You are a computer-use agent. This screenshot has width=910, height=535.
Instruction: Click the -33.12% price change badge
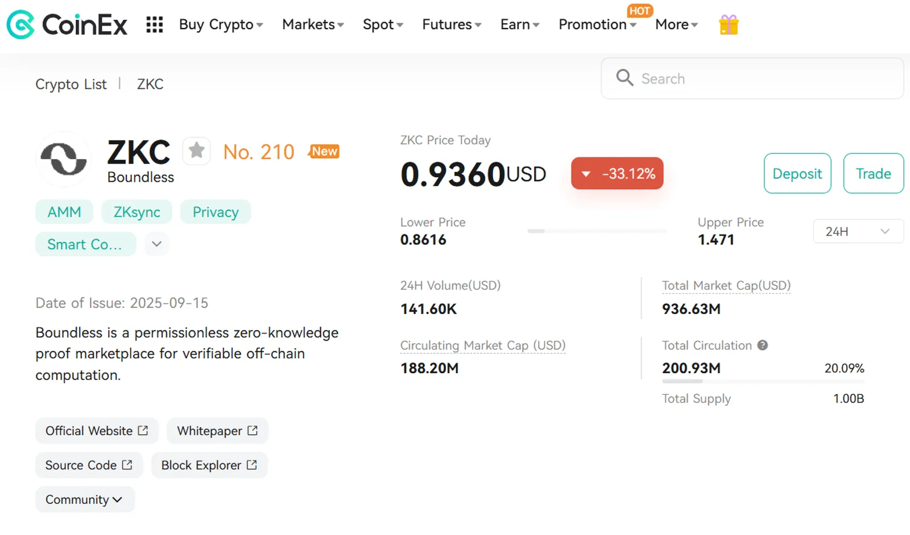(x=617, y=173)
